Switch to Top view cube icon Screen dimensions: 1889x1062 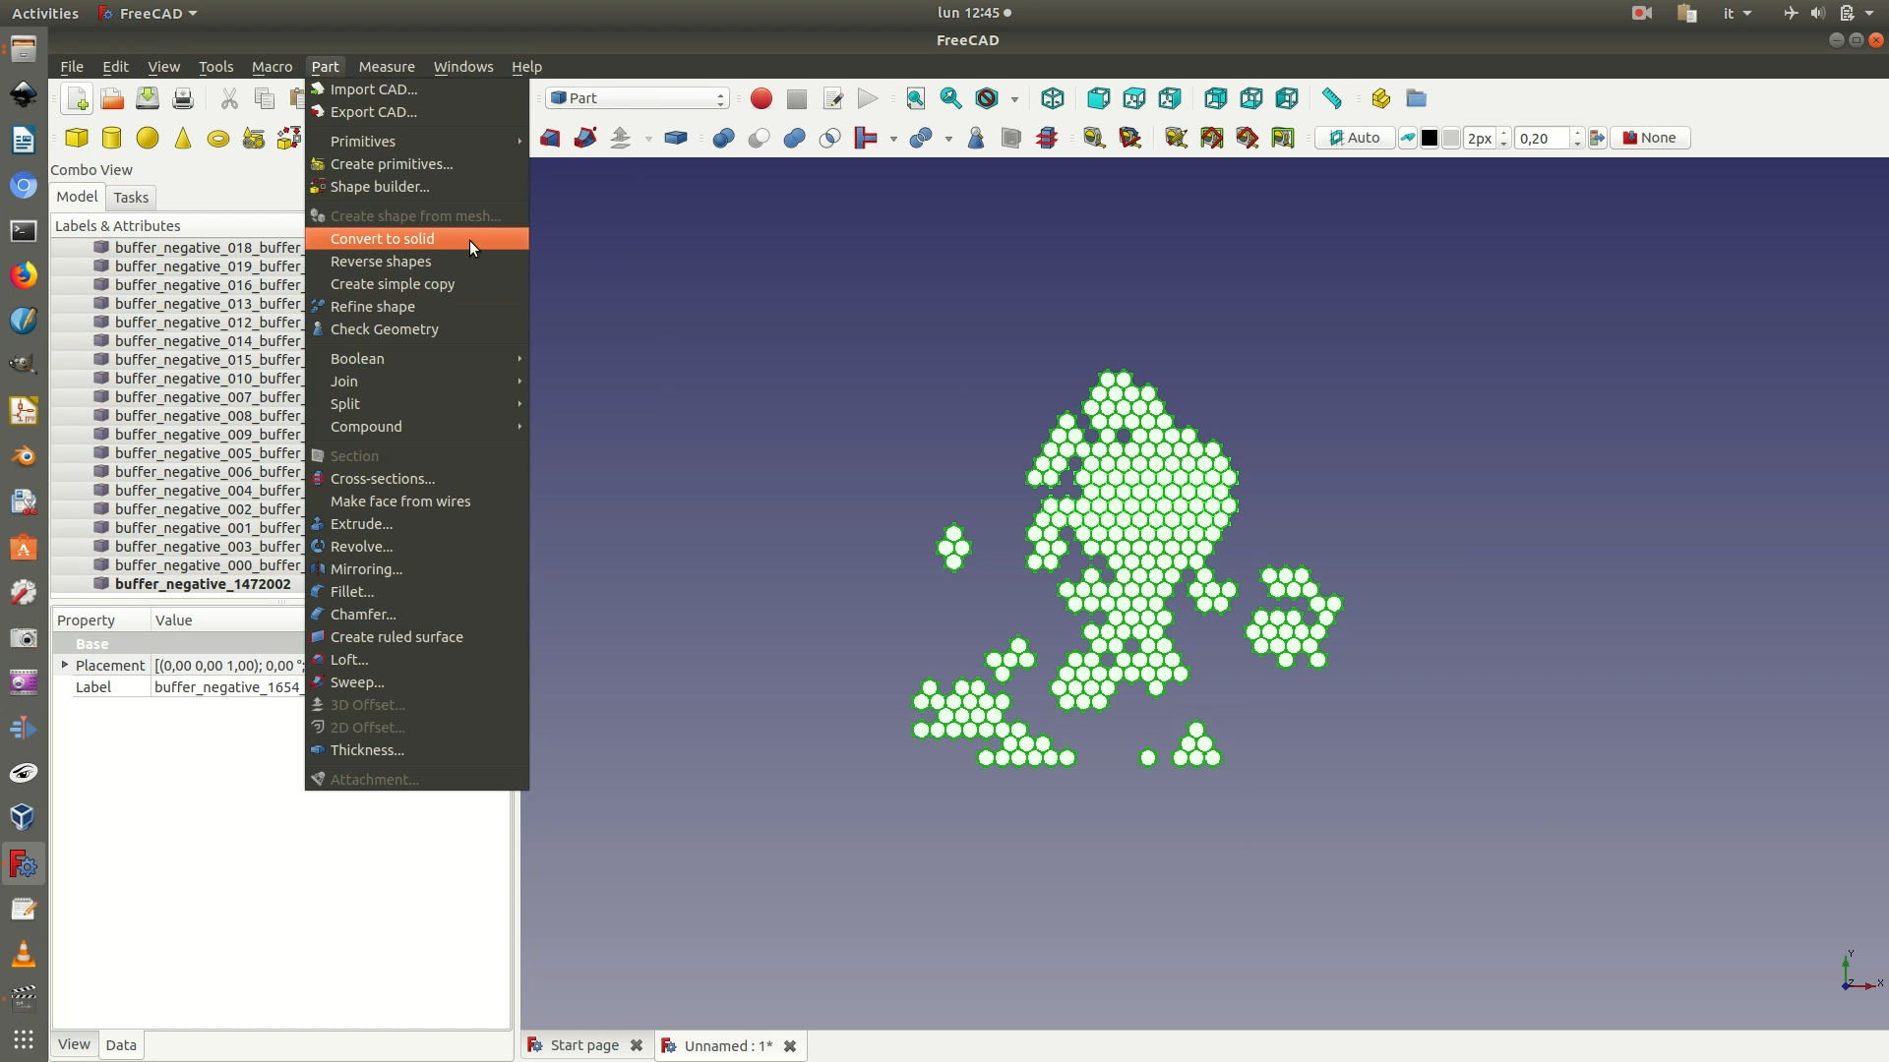tap(1133, 98)
